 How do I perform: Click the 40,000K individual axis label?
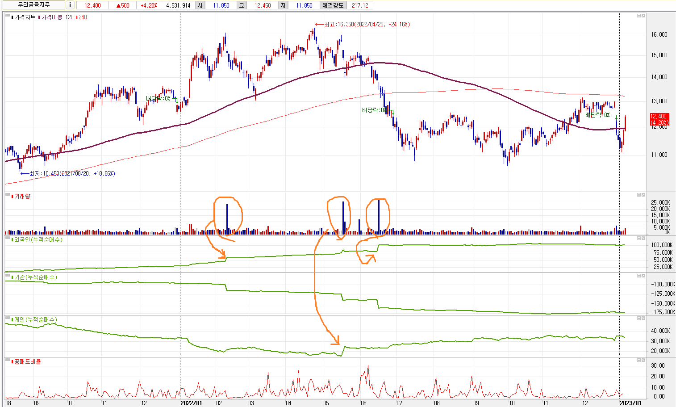pos(661,331)
